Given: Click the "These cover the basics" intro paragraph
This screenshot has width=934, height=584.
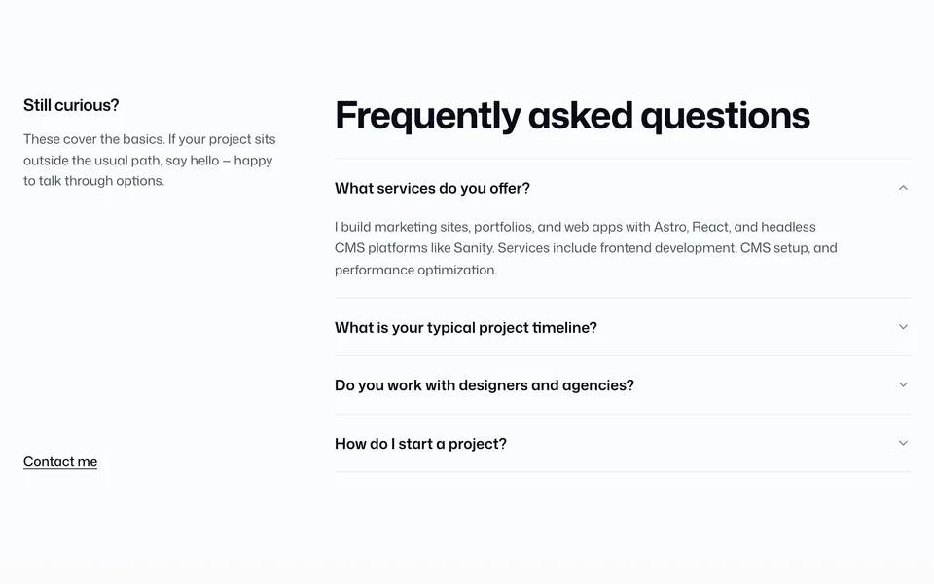Looking at the screenshot, I should point(150,161).
